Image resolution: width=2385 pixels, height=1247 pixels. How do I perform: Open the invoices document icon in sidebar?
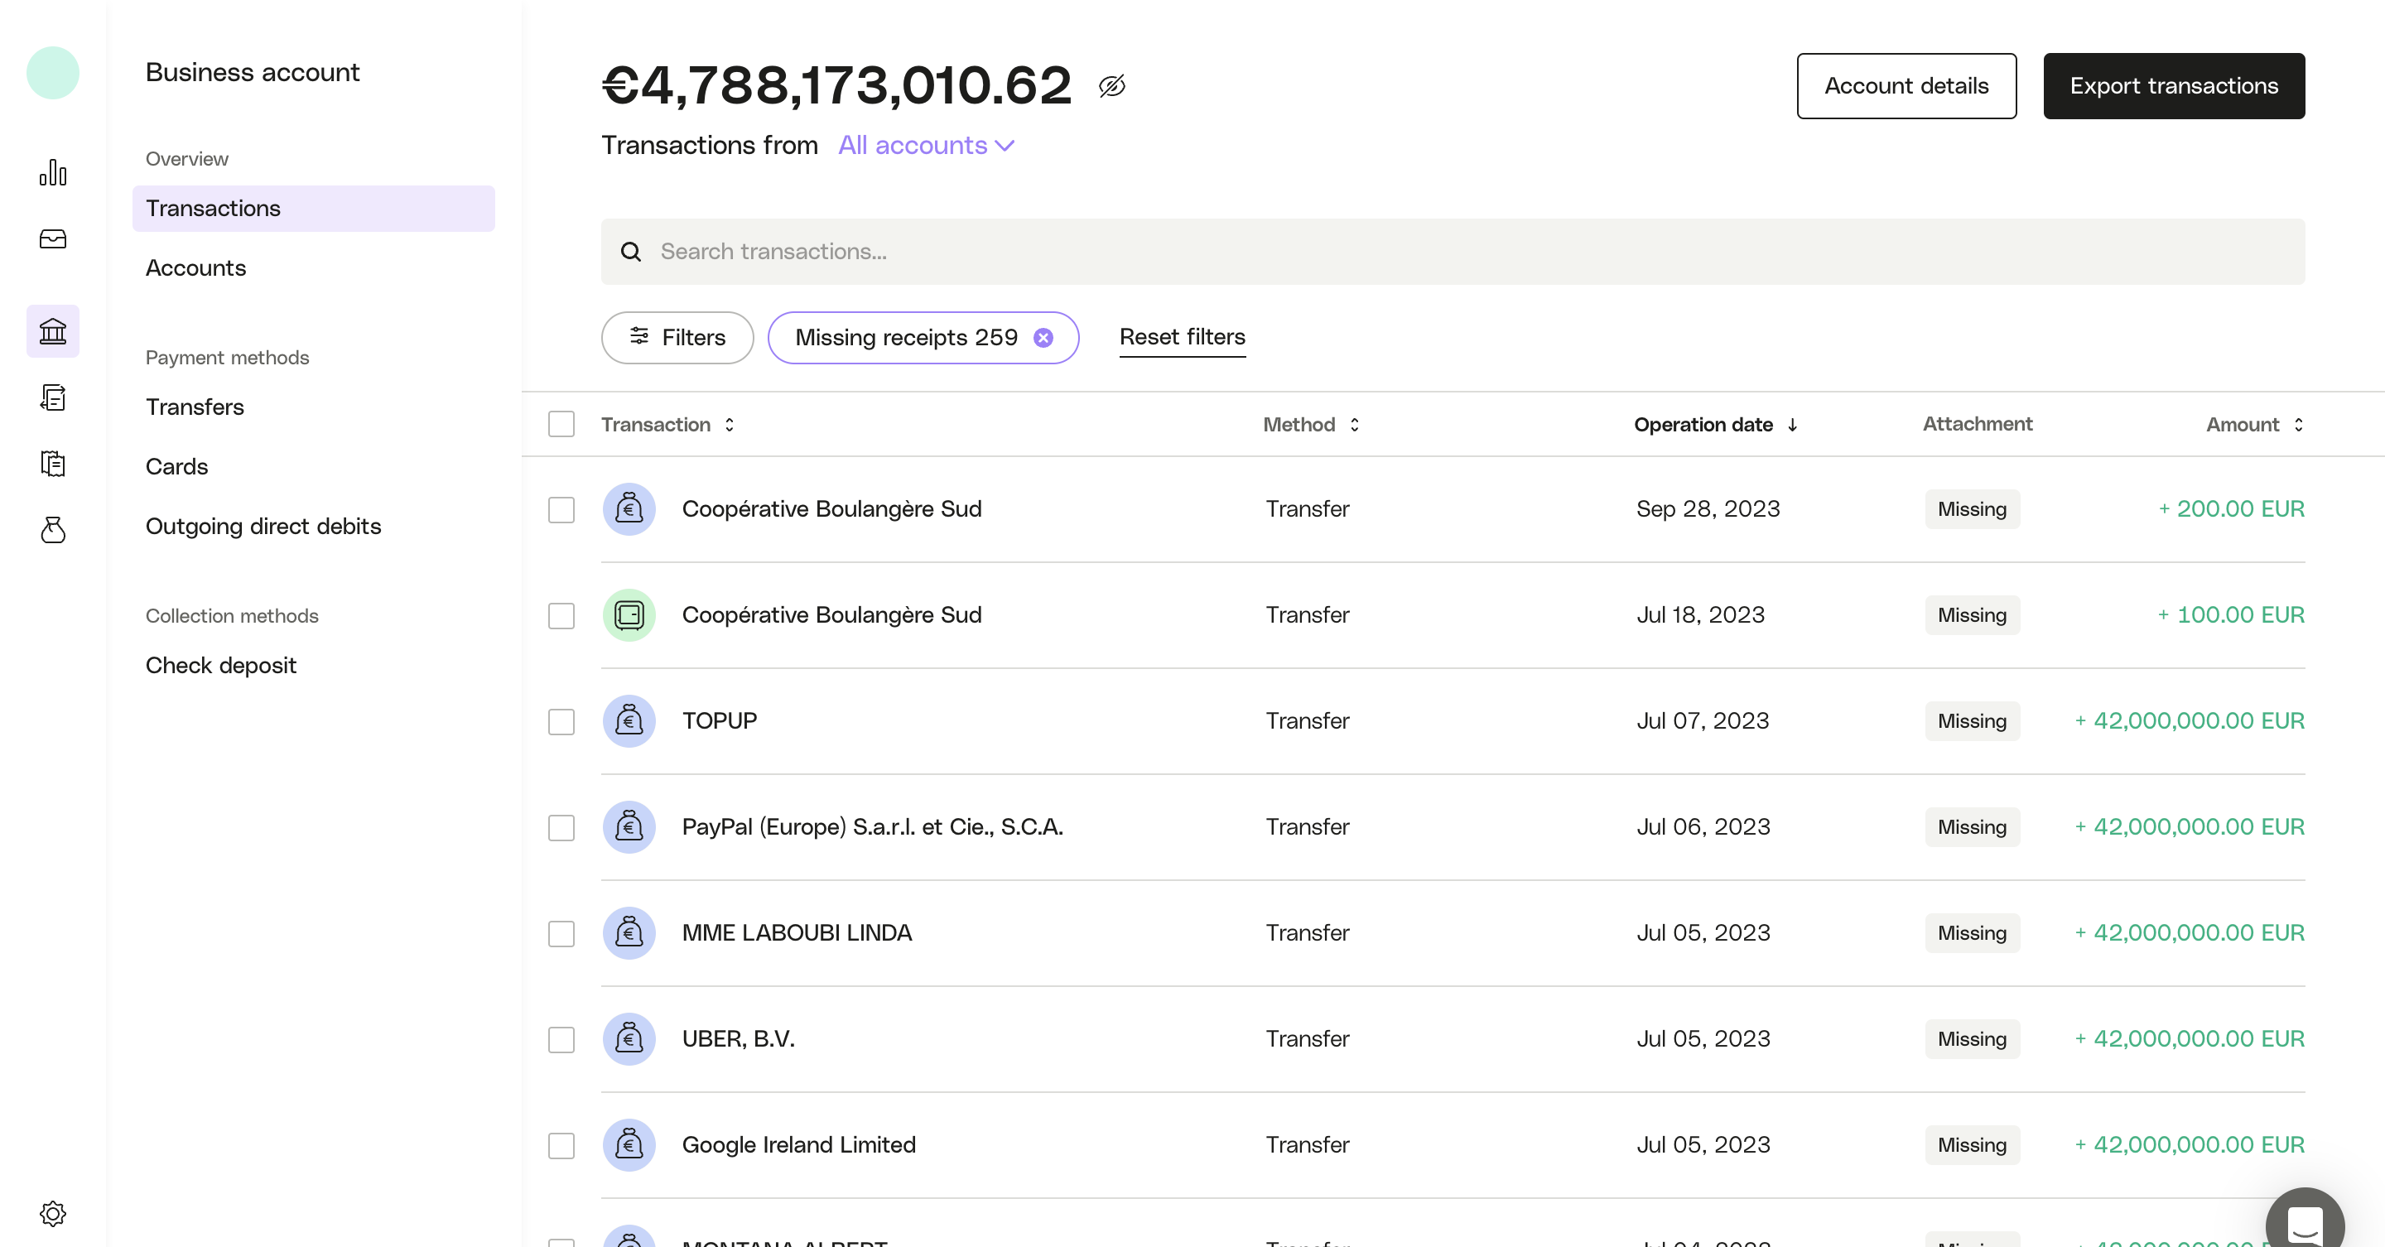(53, 397)
